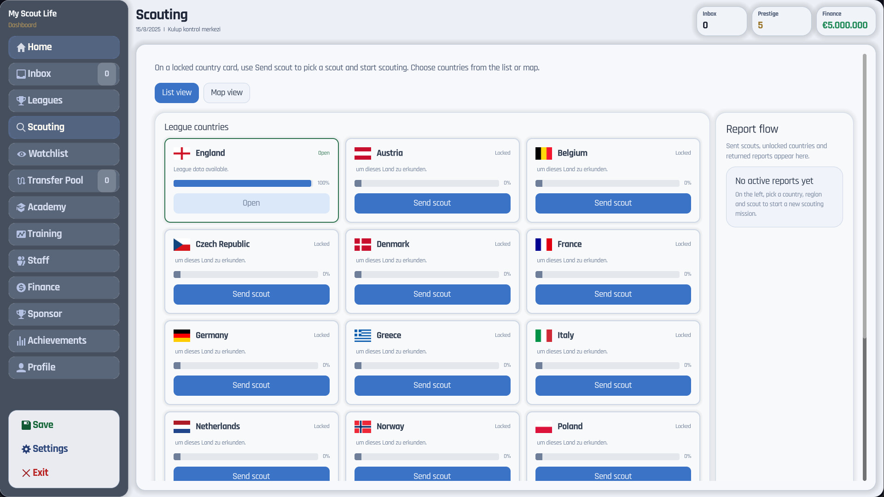Click the Training chart icon
This screenshot has width=884, height=497.
click(21, 234)
